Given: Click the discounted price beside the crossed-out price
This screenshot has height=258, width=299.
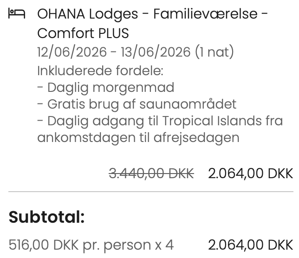Looking at the screenshot, I should click(x=250, y=174).
